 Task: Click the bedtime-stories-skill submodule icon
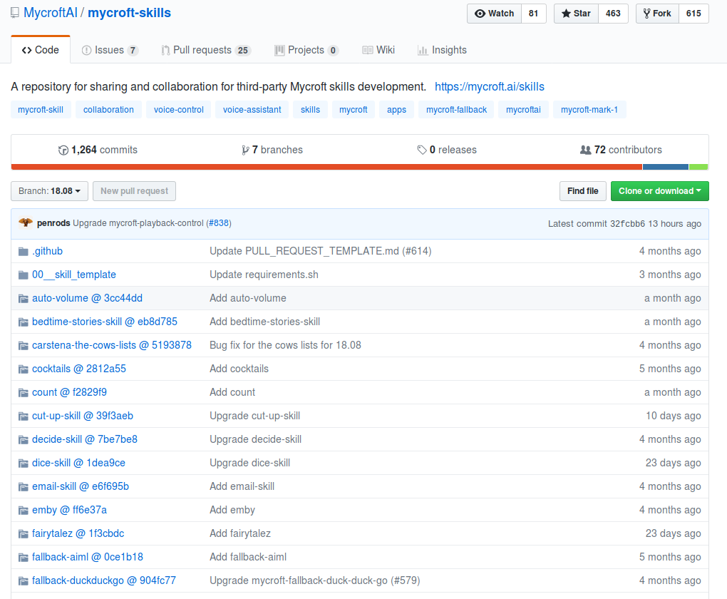[24, 322]
